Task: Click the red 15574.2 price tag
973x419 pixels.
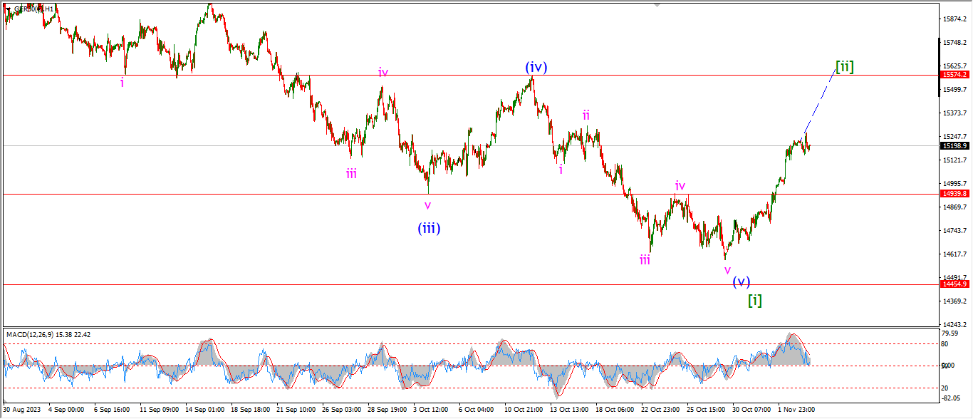Action: pyautogui.click(x=954, y=75)
